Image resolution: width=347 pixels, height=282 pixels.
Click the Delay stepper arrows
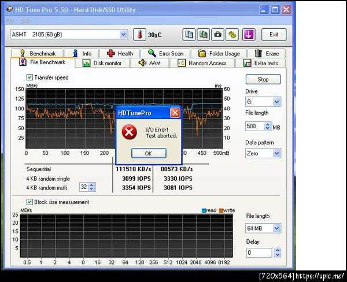click(278, 253)
